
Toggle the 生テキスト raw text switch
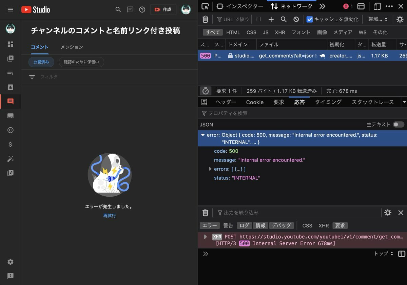398,125
